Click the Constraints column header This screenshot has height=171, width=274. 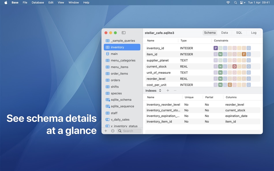pos(221,41)
